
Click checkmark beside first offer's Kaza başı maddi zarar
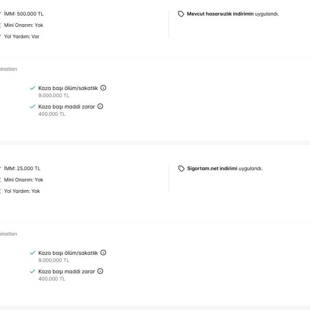33,107
